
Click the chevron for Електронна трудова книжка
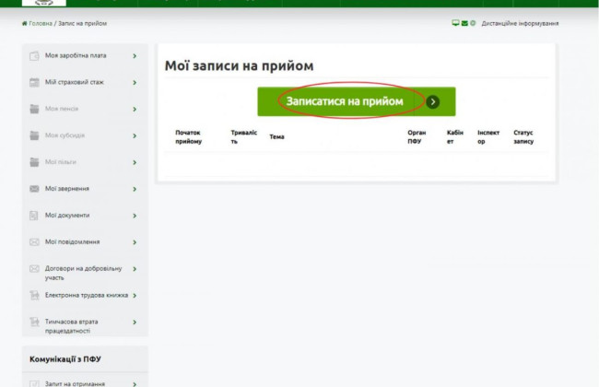tap(135, 295)
